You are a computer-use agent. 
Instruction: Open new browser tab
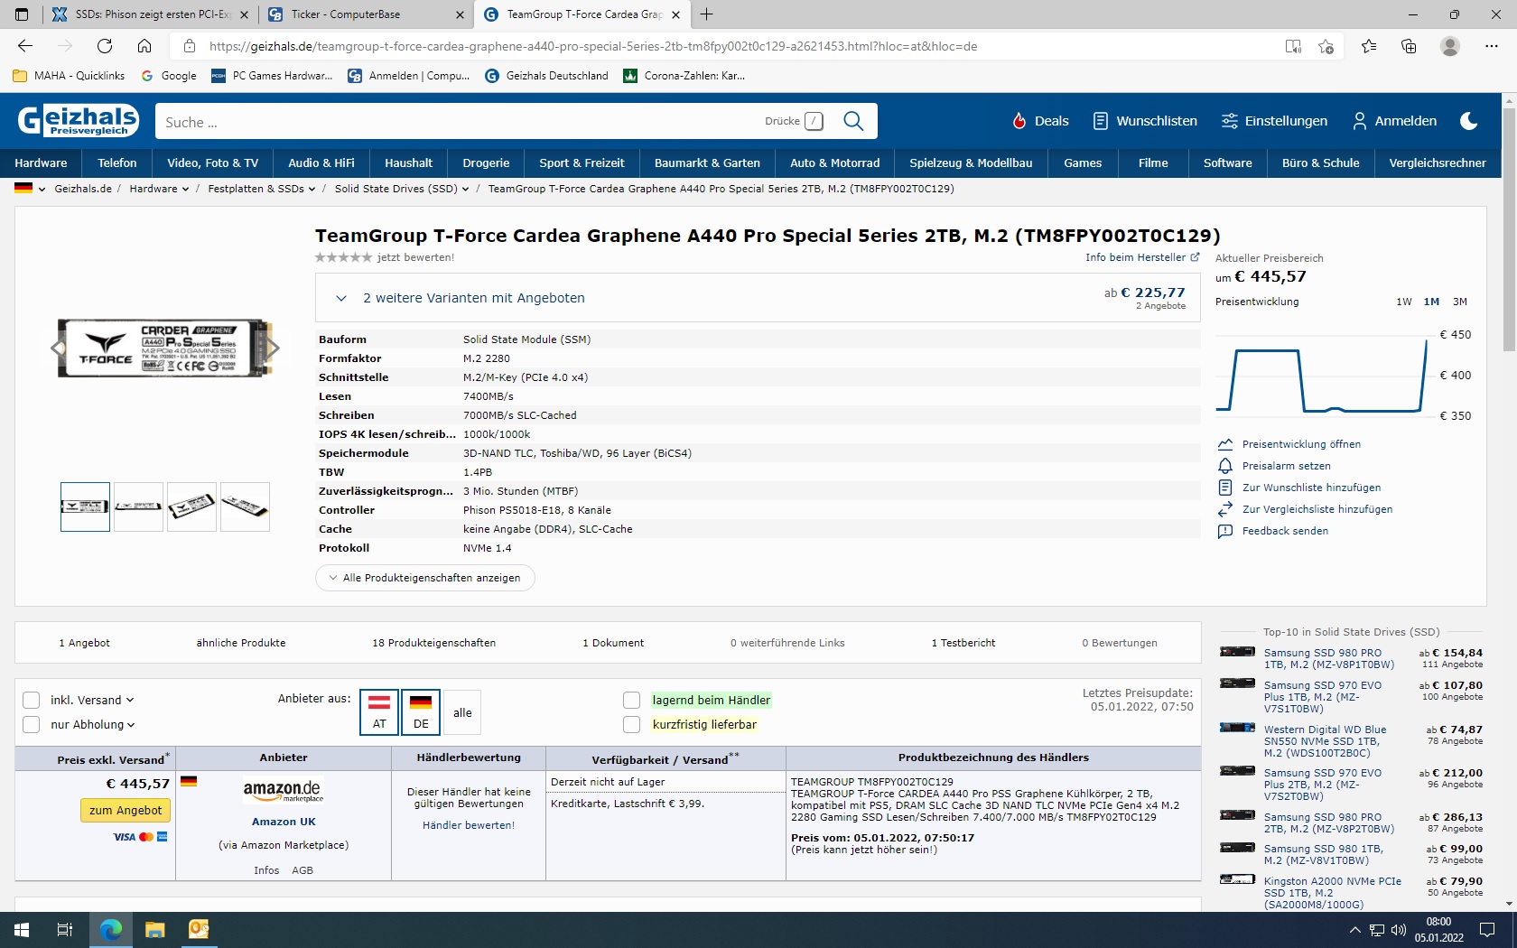pyautogui.click(x=707, y=14)
